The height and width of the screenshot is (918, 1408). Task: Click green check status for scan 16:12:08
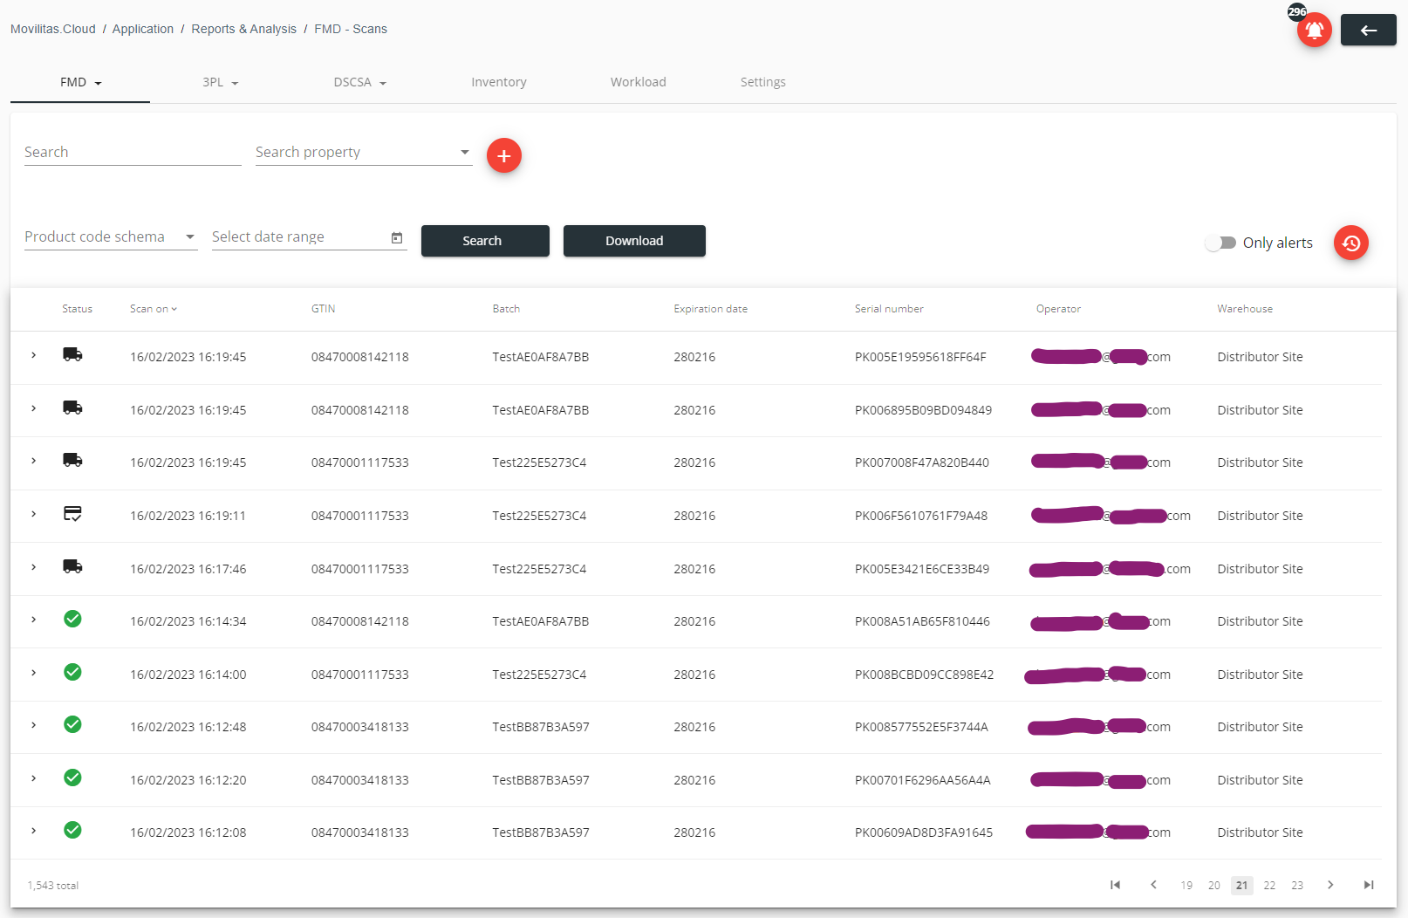click(72, 830)
